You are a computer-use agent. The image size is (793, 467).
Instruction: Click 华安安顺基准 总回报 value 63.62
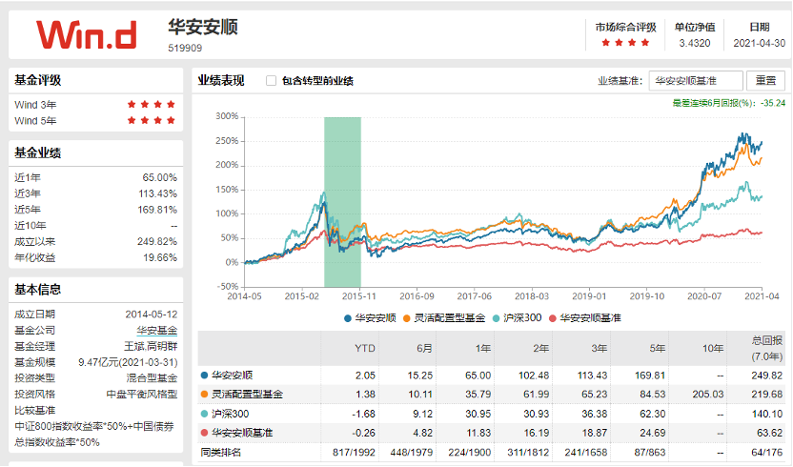pyautogui.click(x=770, y=433)
